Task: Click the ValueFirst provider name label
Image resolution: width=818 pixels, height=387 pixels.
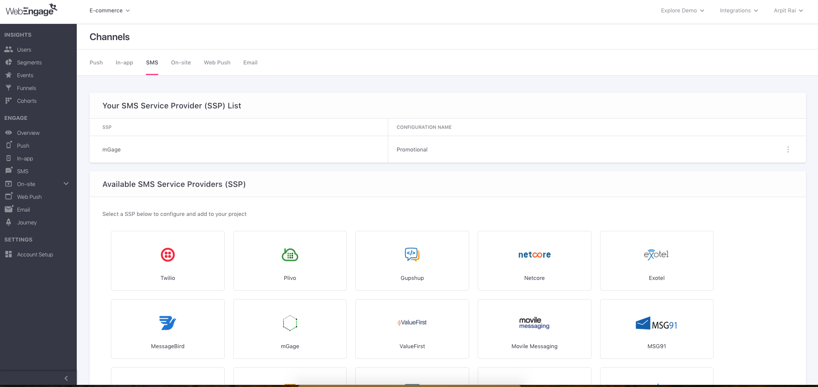Action: 412,346
